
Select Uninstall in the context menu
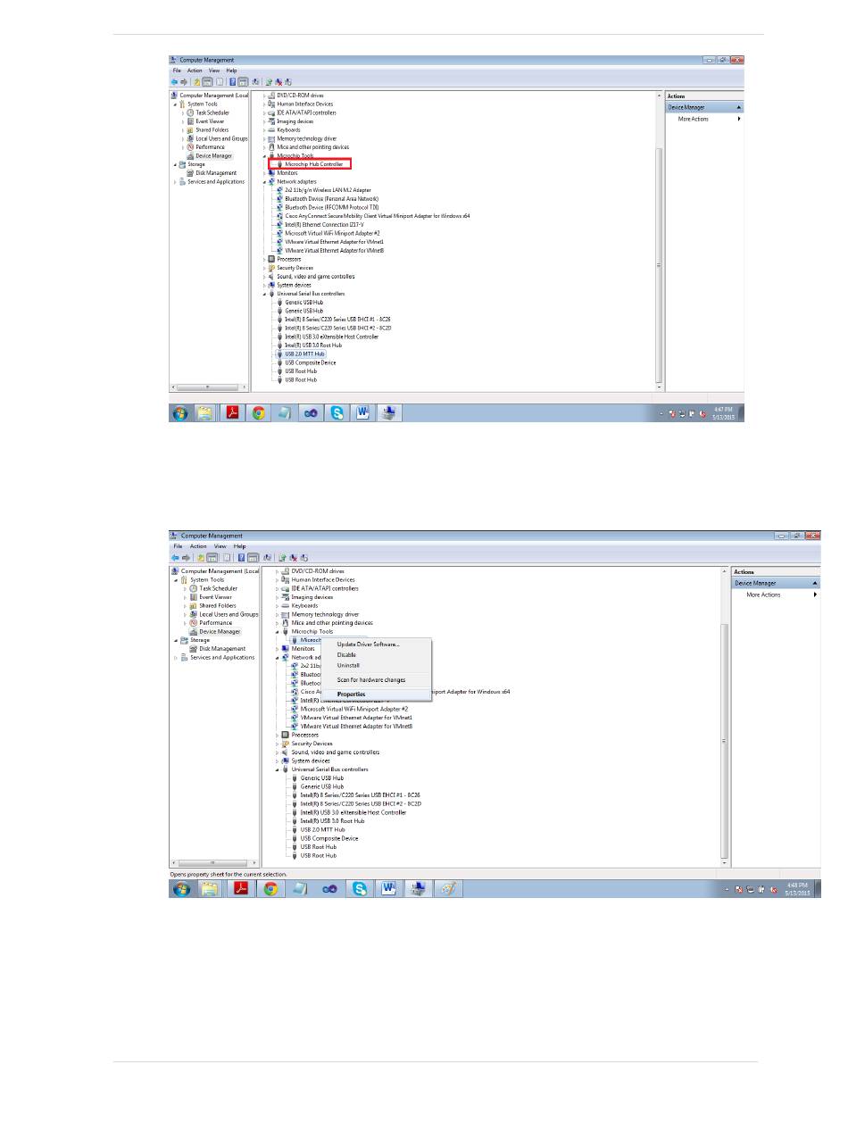[348, 665]
